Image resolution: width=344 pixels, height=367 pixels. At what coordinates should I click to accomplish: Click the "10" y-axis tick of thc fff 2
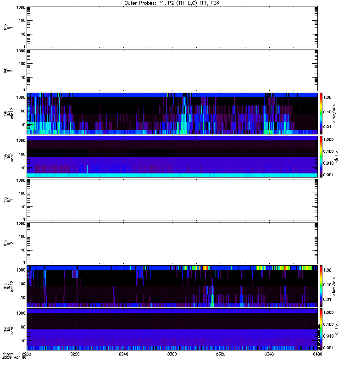(23, 250)
